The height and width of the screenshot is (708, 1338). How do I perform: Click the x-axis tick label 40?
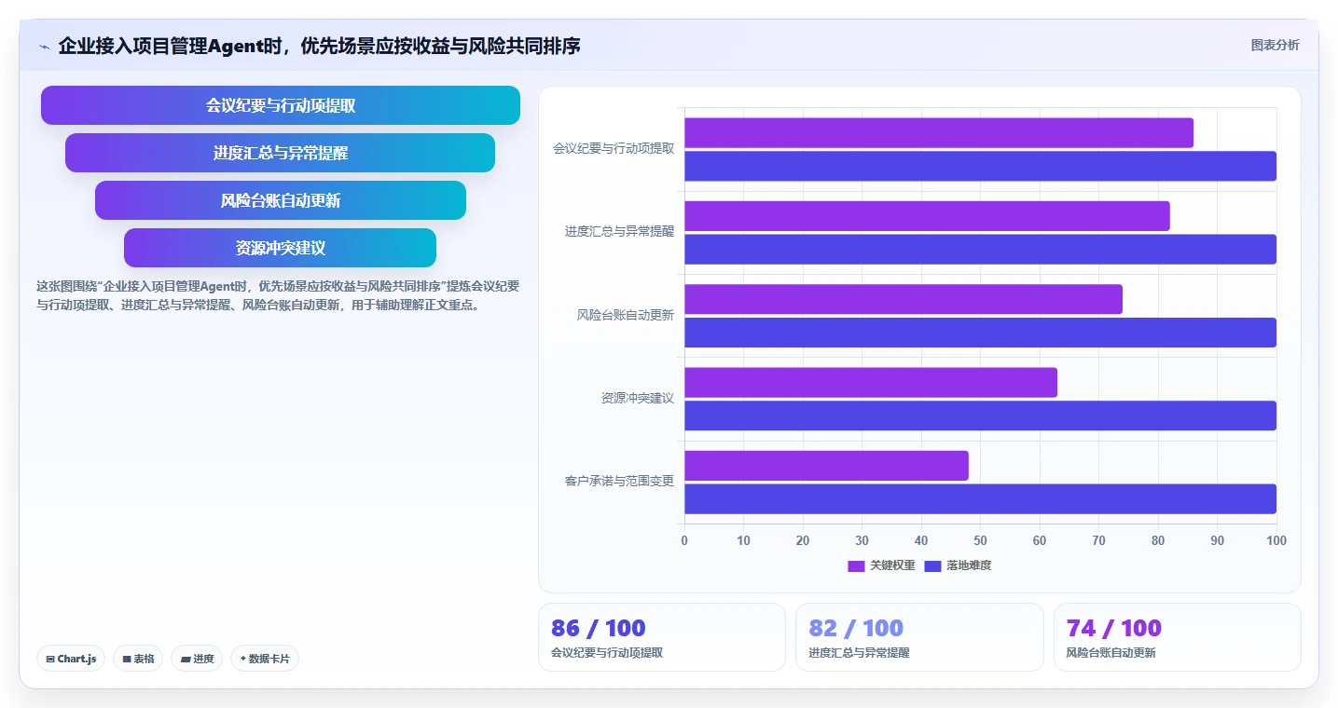921,541
